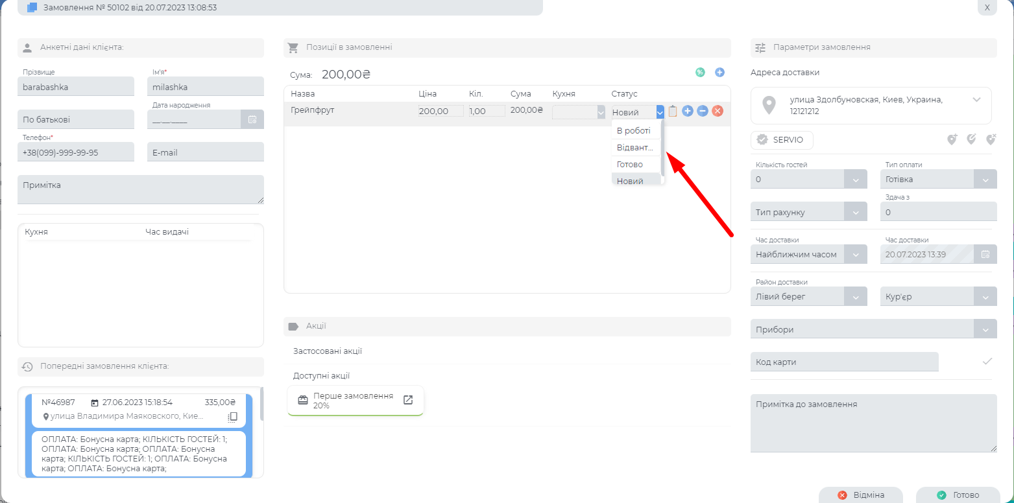The width and height of the screenshot is (1014, 503).
Task: Click the SERVIO button
Action: [782, 140]
